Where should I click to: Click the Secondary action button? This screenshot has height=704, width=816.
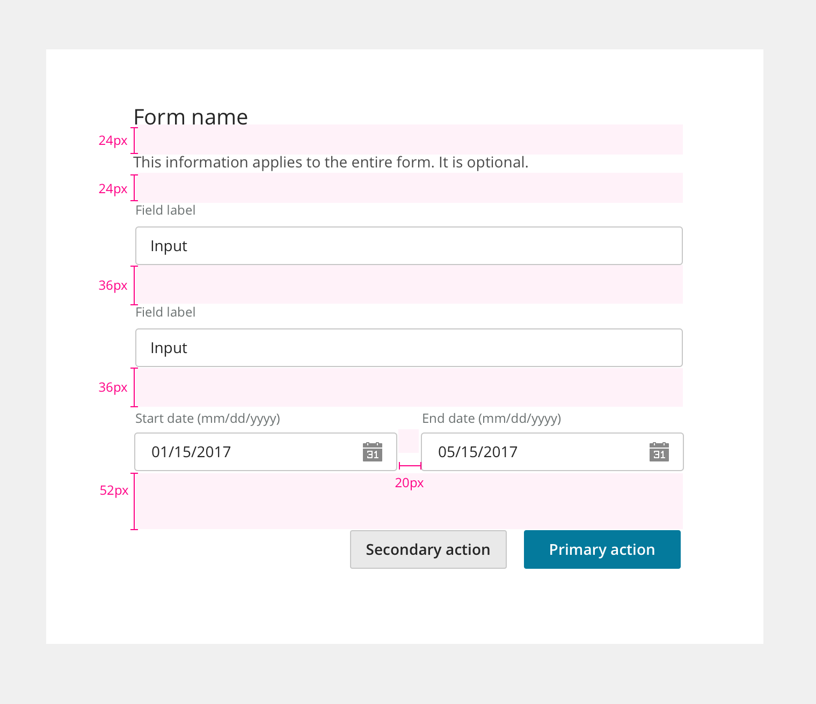pos(428,549)
